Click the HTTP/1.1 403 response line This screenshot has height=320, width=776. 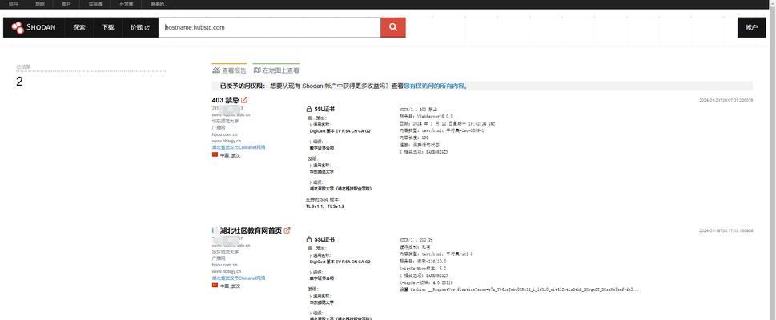coord(419,109)
